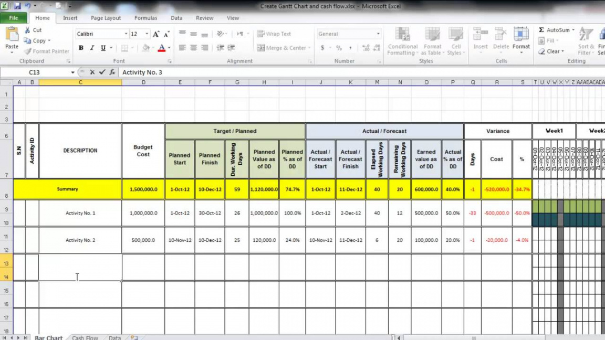Toggle Underline formatting
Image resolution: width=605 pixels, height=340 pixels.
point(103,48)
